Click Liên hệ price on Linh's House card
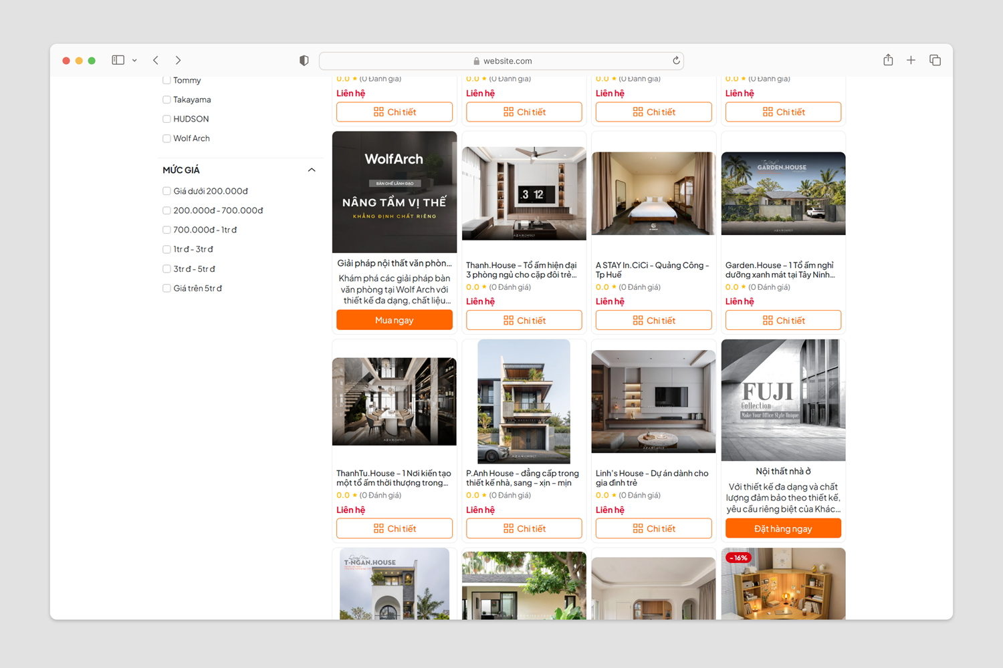Viewport: 1003px width, 668px height. [x=610, y=510]
